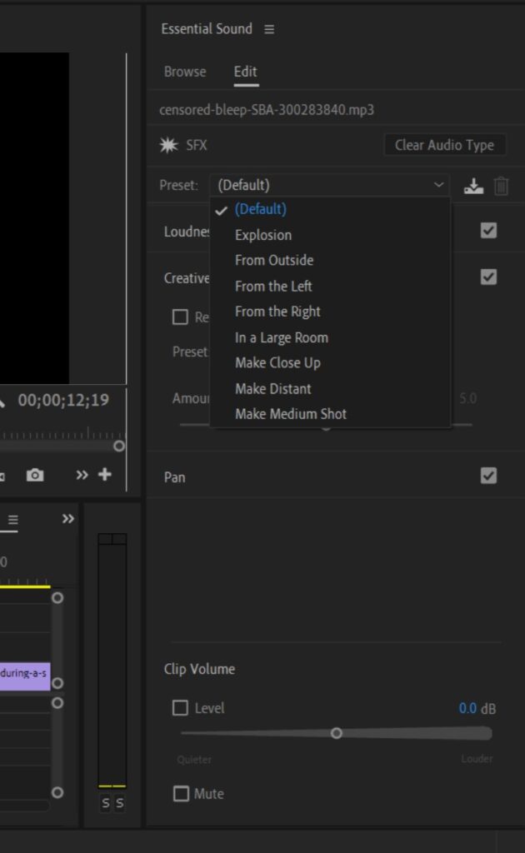Select the Make Distant preset option
The image size is (525, 853).
point(273,388)
